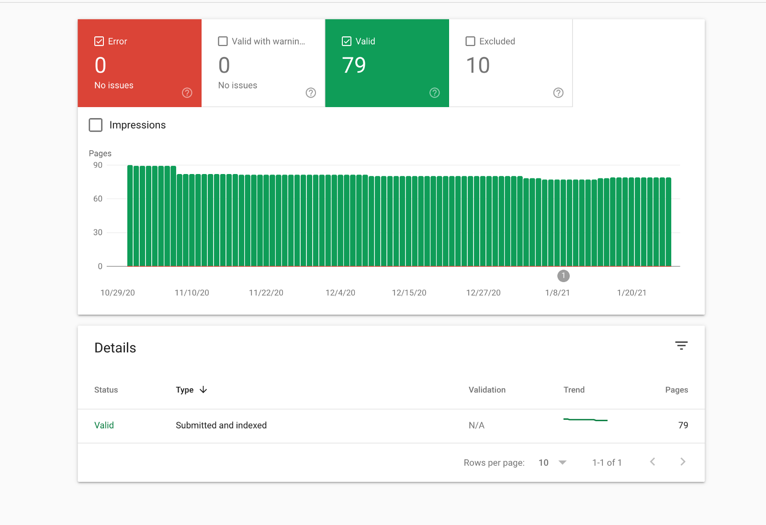Uncheck the Valid status checkbox
This screenshot has height=525, width=766.
point(347,41)
